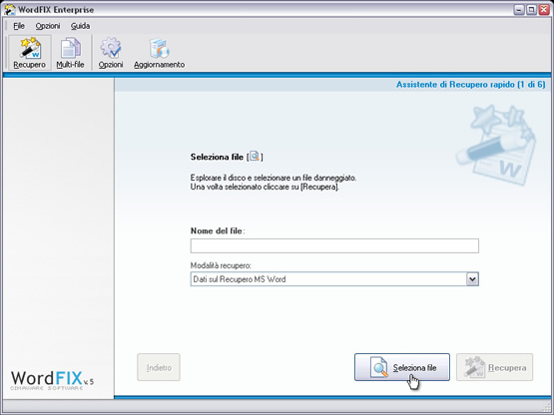Close the WordFIX Enterprise window
The width and height of the screenshot is (554, 415).
point(544,10)
